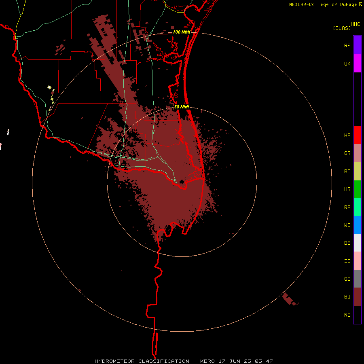The image size is (364, 364).
Task: Click the [CLAS] unit label
Action: click(x=342, y=28)
